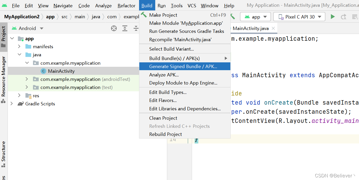Open the Window menu
The height and width of the screenshot is (180, 359).
click(x=210, y=5)
